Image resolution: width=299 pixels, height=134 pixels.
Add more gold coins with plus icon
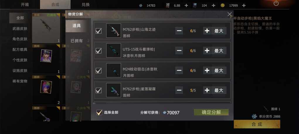tap(244, 6)
